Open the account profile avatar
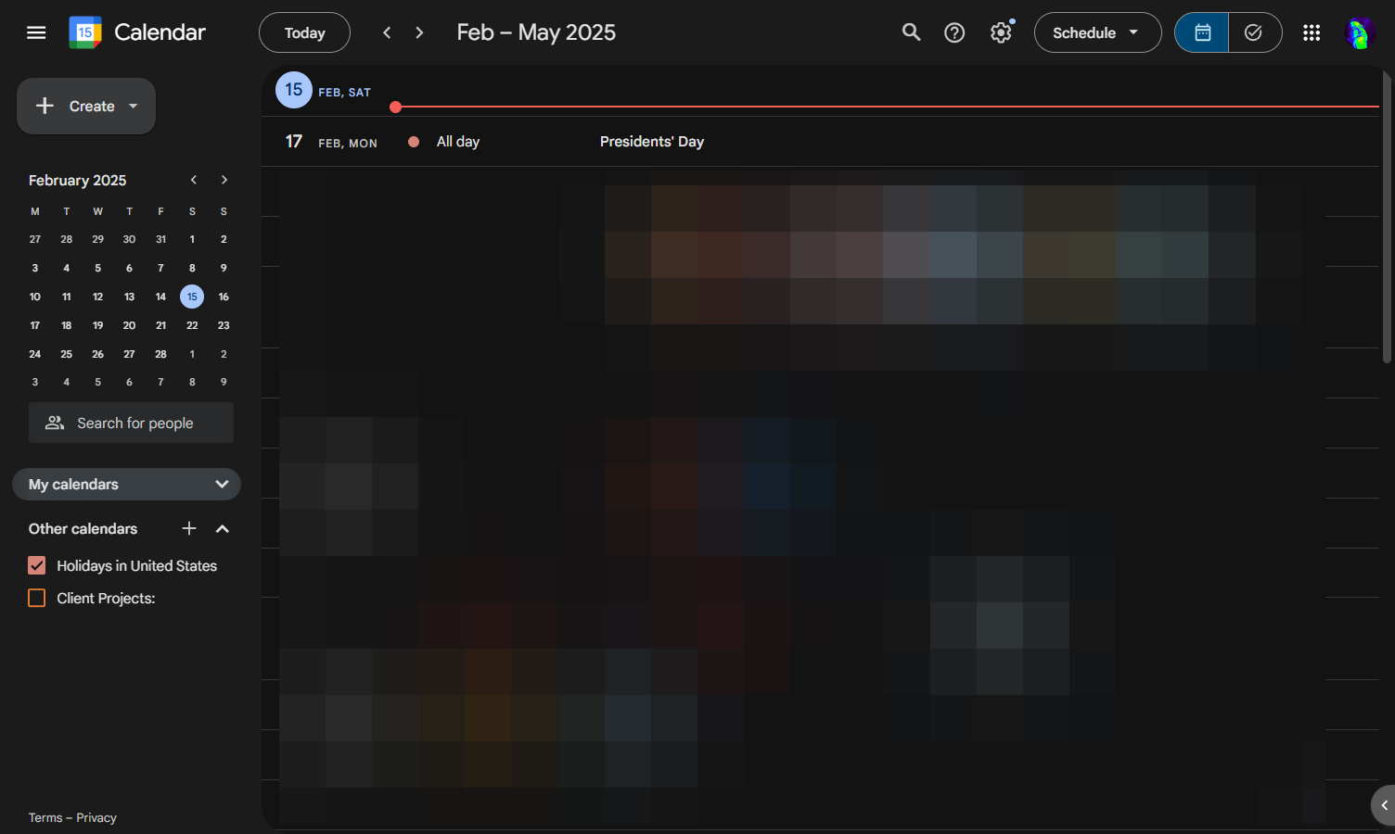 point(1359,32)
